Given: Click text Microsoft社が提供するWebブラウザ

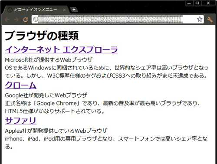Looking at the screenshot, I should click(49, 60).
